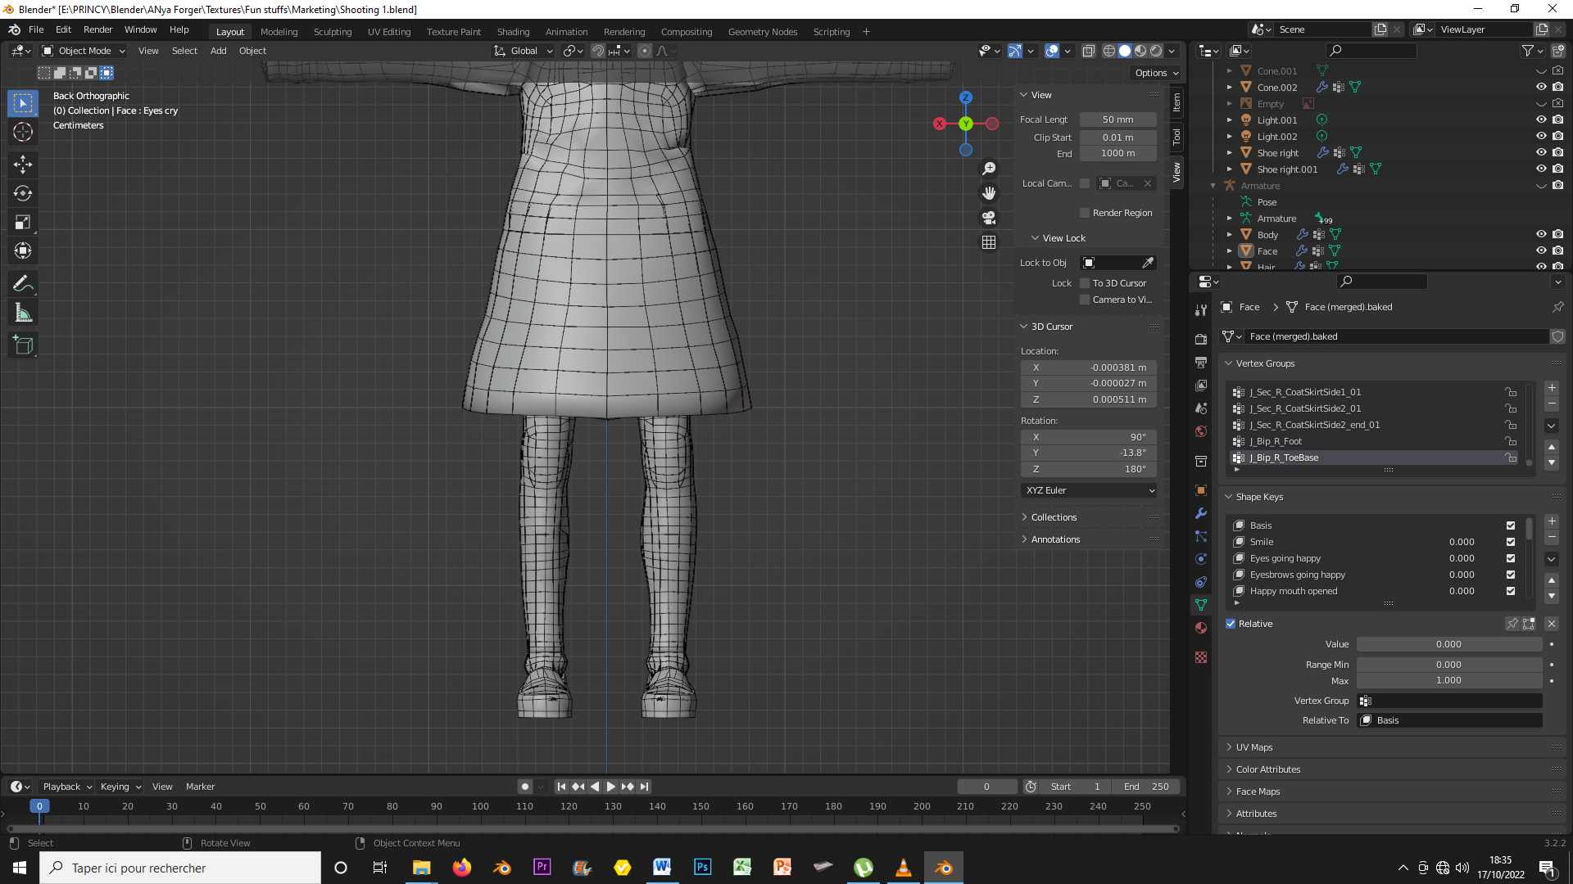Open the Modifier properties wrench tab
The width and height of the screenshot is (1573, 884).
(x=1201, y=513)
